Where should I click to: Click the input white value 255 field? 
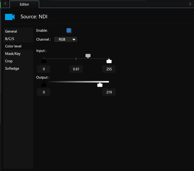click(109, 69)
